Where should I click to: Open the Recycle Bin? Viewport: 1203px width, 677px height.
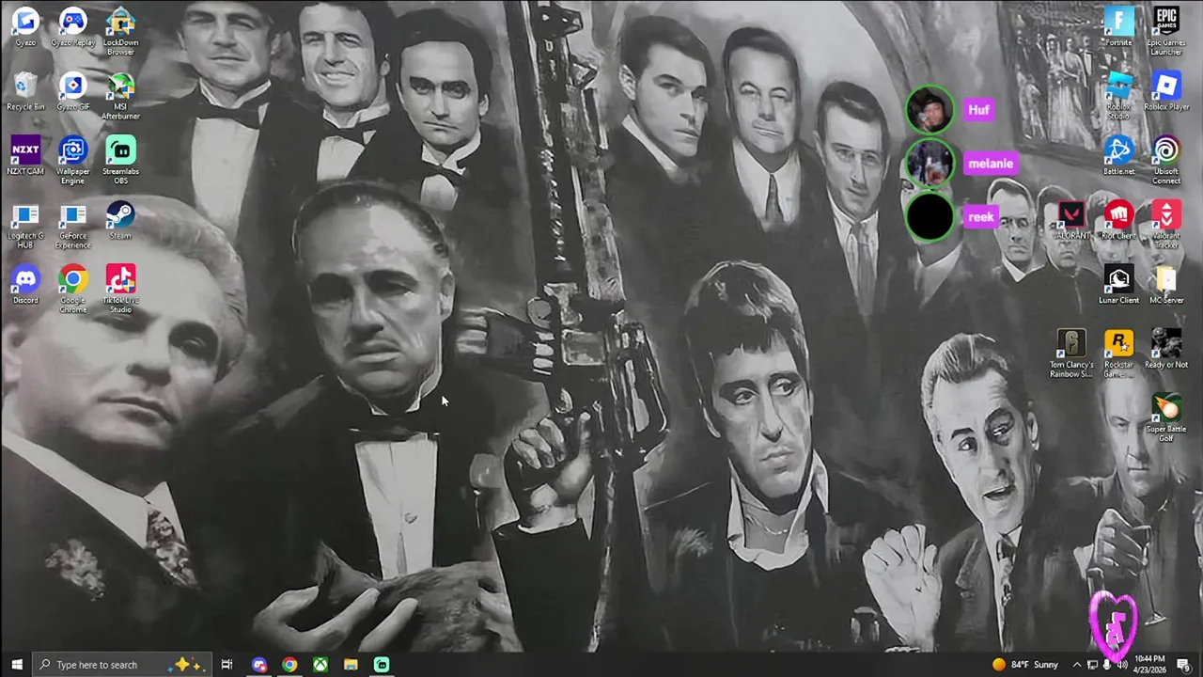[25, 90]
